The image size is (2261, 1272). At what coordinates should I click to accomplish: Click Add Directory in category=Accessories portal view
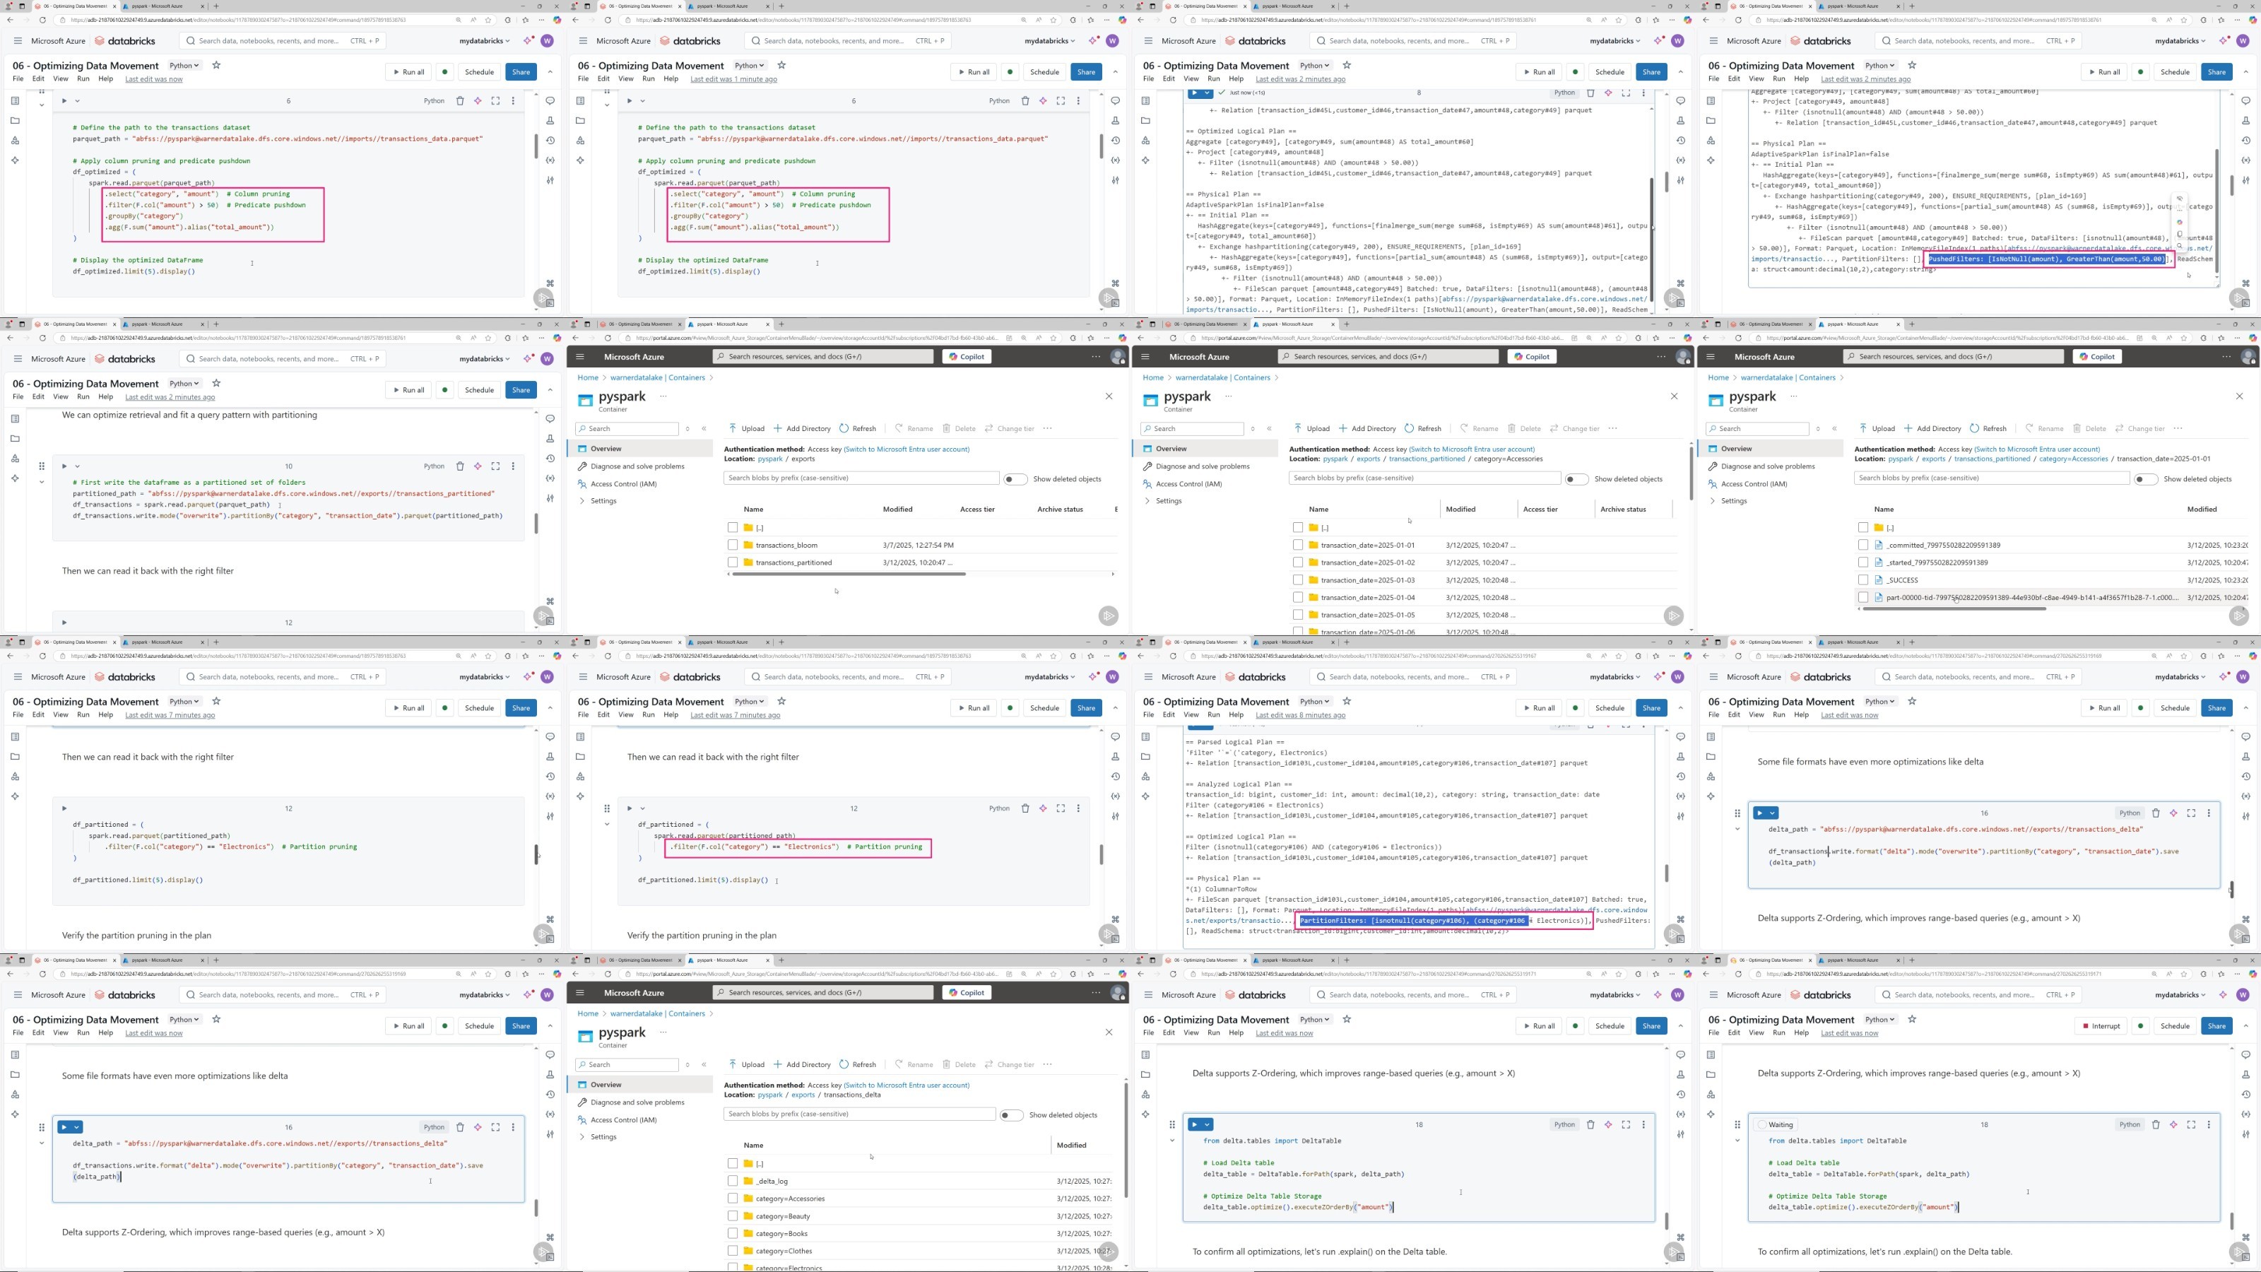point(1367,428)
